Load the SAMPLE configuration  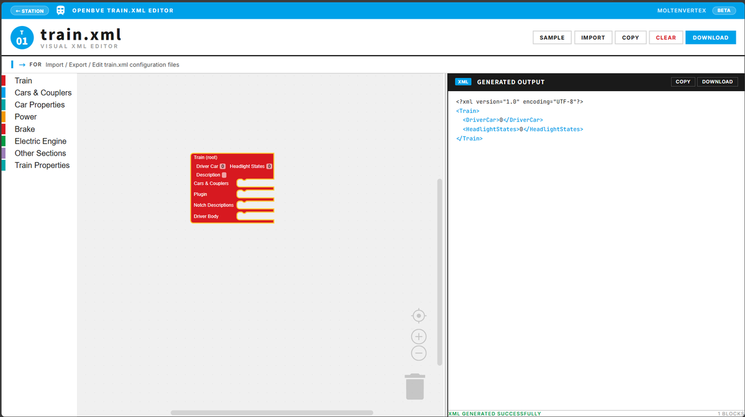pos(552,37)
